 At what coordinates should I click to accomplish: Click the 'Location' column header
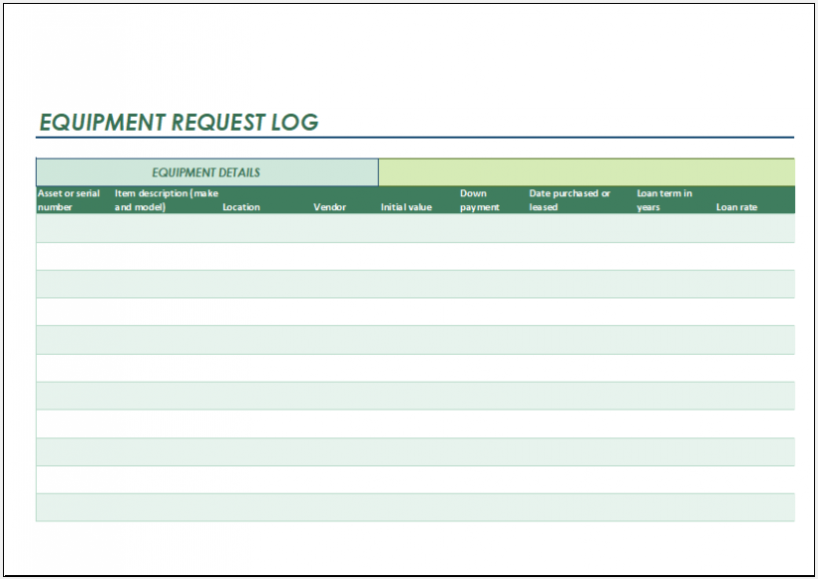click(241, 207)
